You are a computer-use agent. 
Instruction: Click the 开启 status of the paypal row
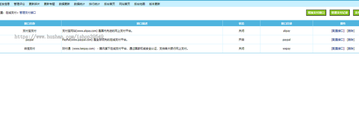pos(241,40)
